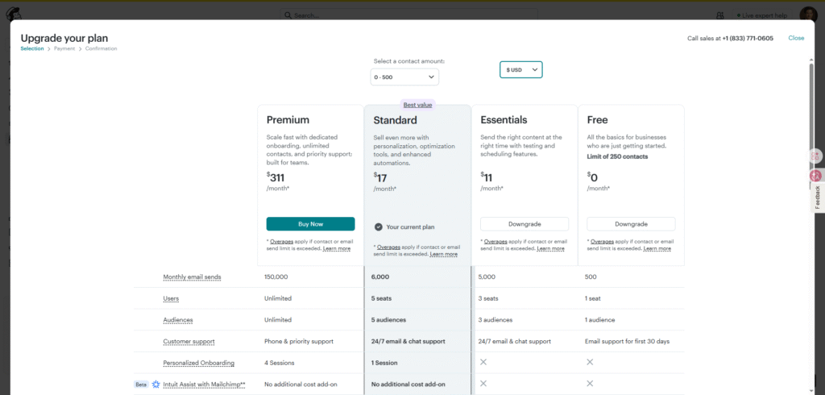Click Email support for first 30 days
Image resolution: width=825 pixels, height=395 pixels.
pyautogui.click(x=627, y=342)
